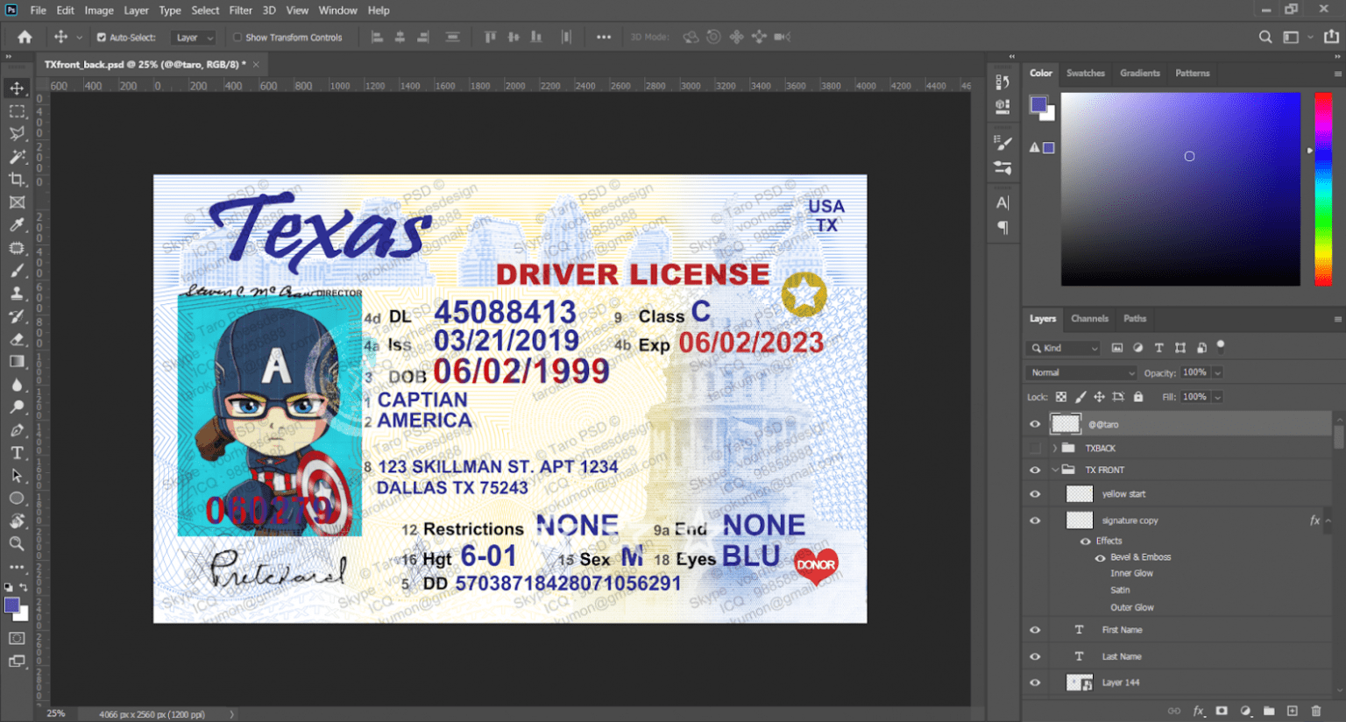Select the Move tool

pyautogui.click(x=18, y=88)
